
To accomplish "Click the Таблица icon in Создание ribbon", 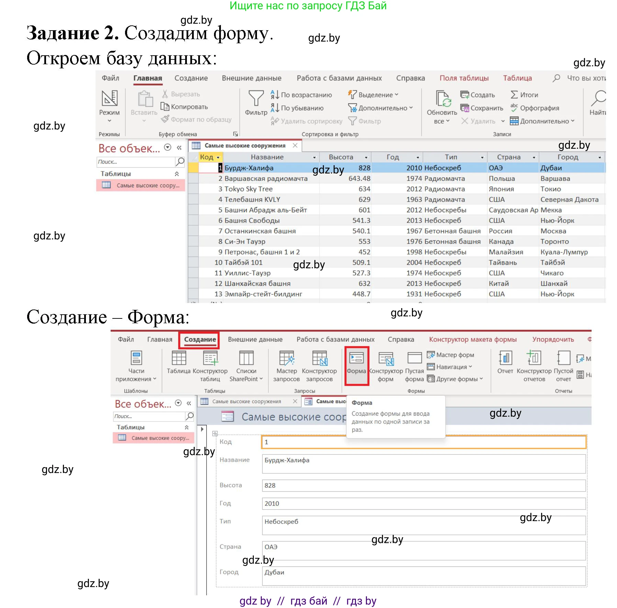I will [179, 359].
